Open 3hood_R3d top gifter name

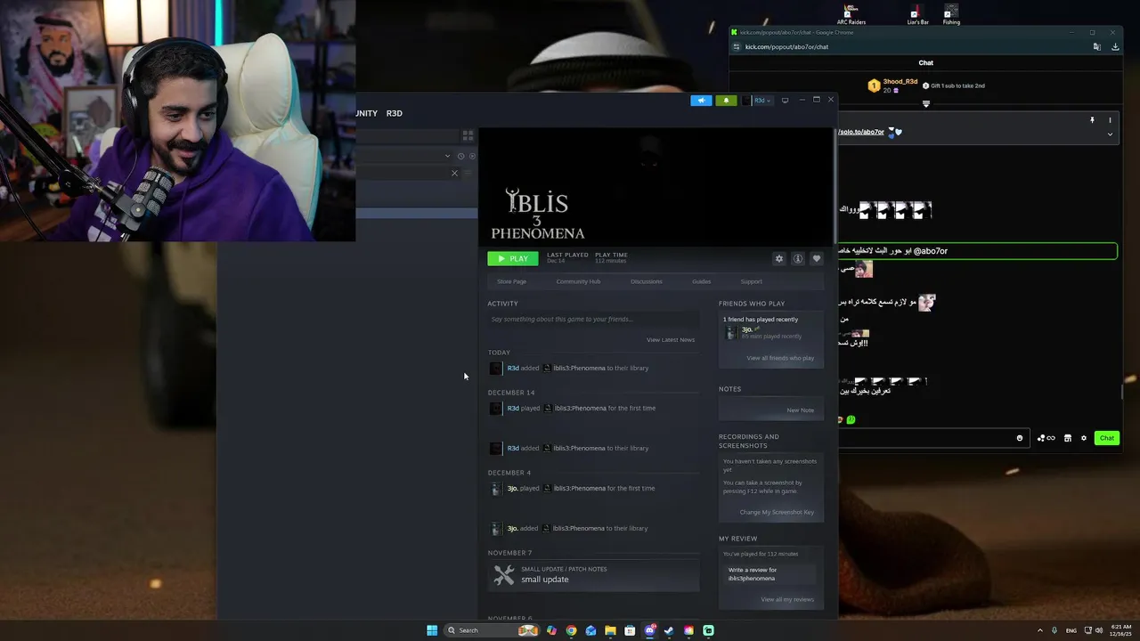coord(900,82)
